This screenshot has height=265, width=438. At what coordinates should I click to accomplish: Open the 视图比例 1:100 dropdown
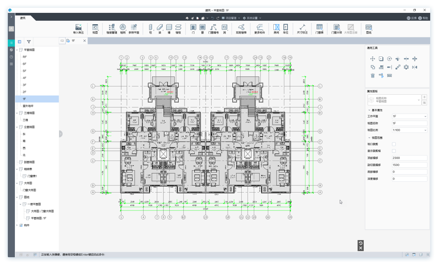tap(409, 130)
